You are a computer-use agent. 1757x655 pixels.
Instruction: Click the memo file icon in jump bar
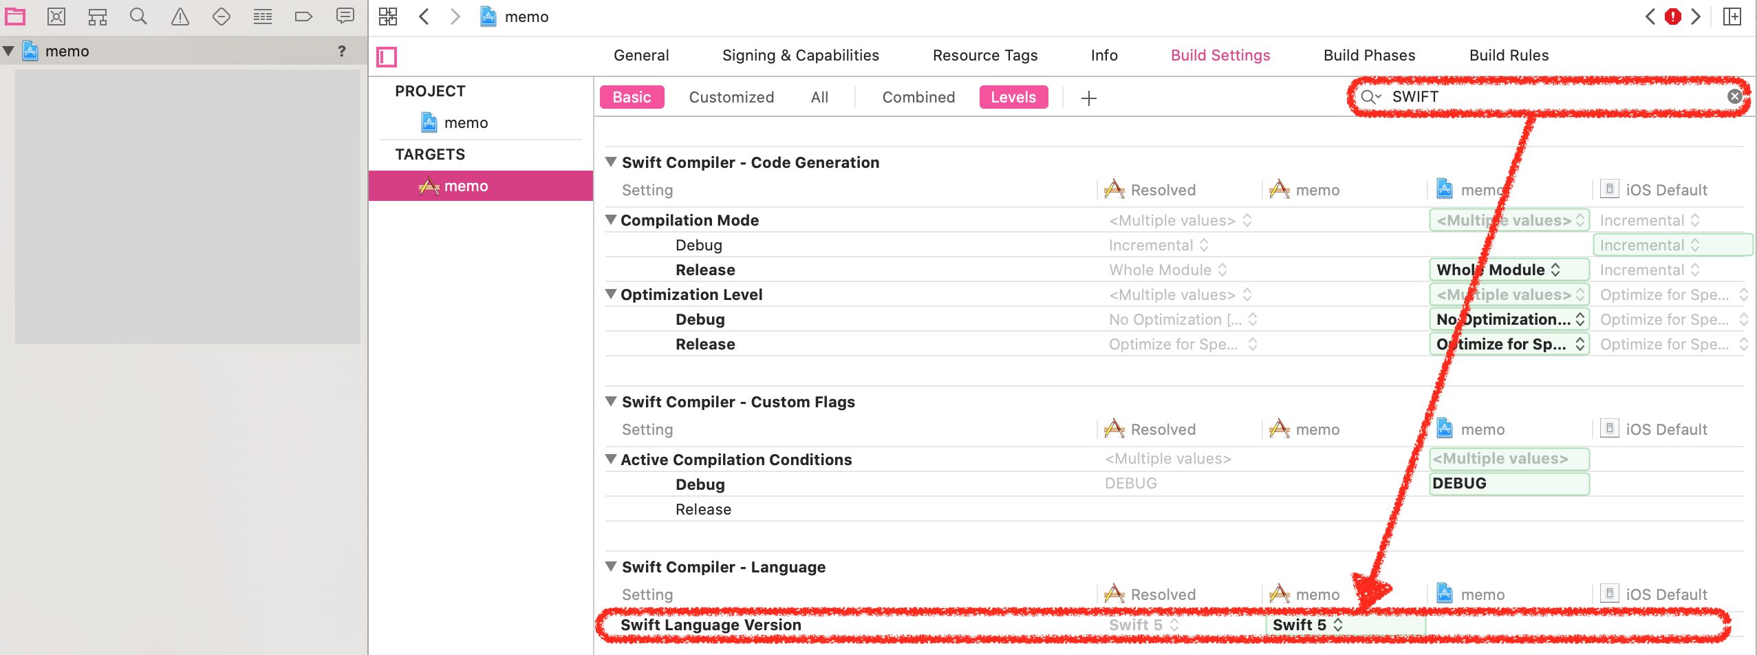[488, 17]
